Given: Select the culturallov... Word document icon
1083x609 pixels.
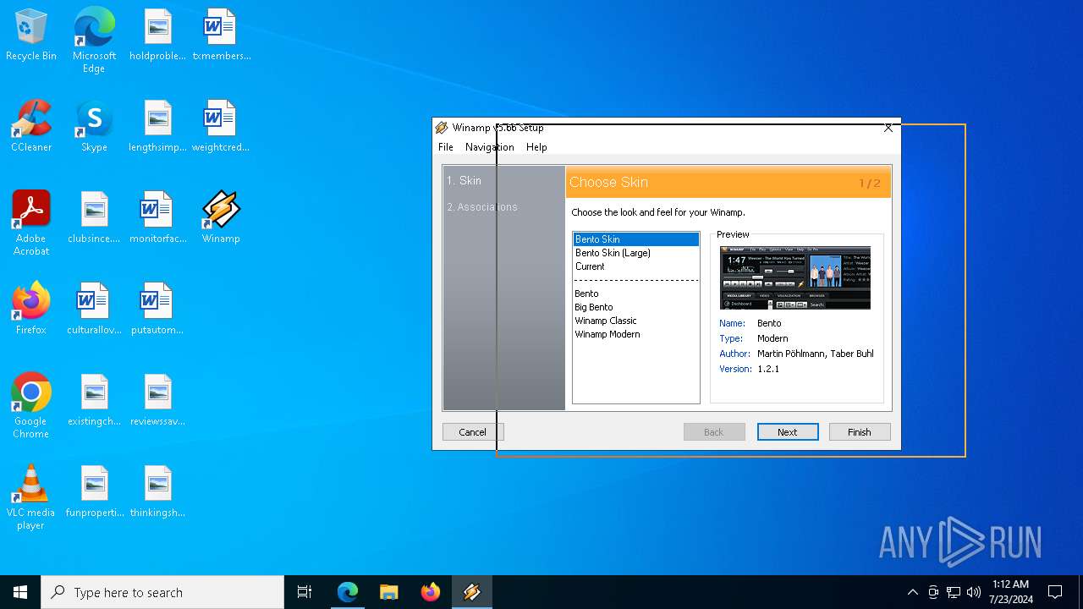Looking at the screenshot, I should (94, 309).
